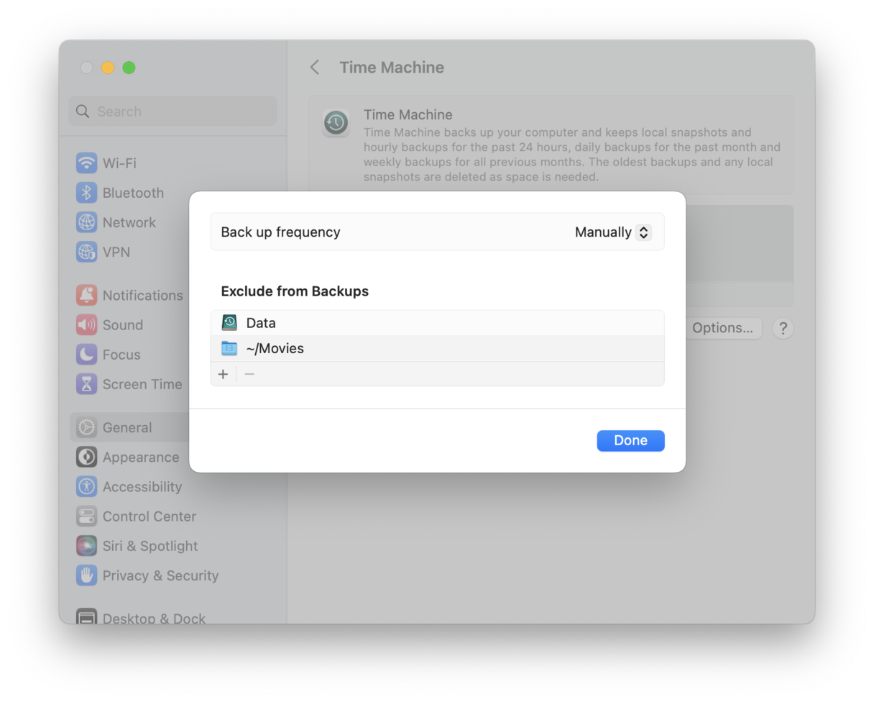Click the Network globe icon
The width and height of the screenshot is (874, 702).
click(x=86, y=222)
